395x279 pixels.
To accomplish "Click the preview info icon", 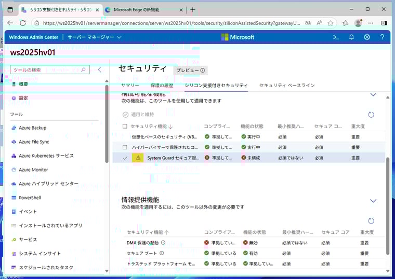I will point(203,71).
